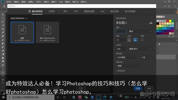
Task: Select the Spot Healing Brush tool
Action: 3,36
